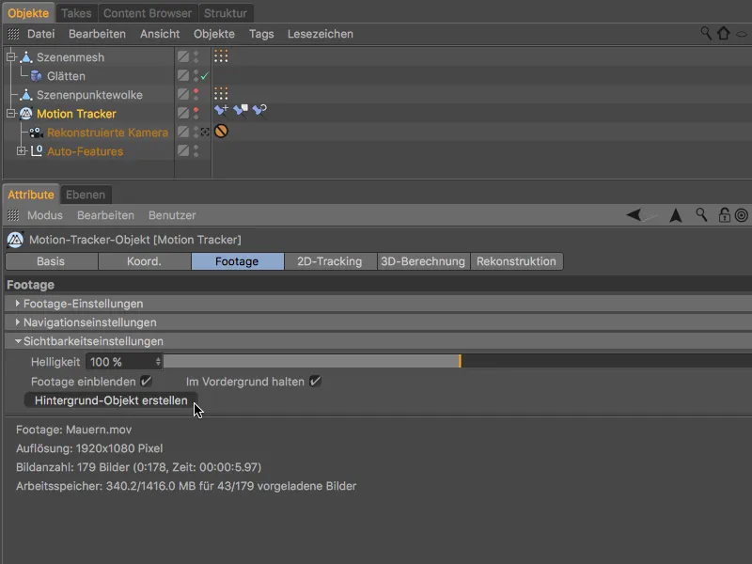The image size is (752, 564).
Task: Toggle layer box for Glätten
Action: click(x=183, y=75)
